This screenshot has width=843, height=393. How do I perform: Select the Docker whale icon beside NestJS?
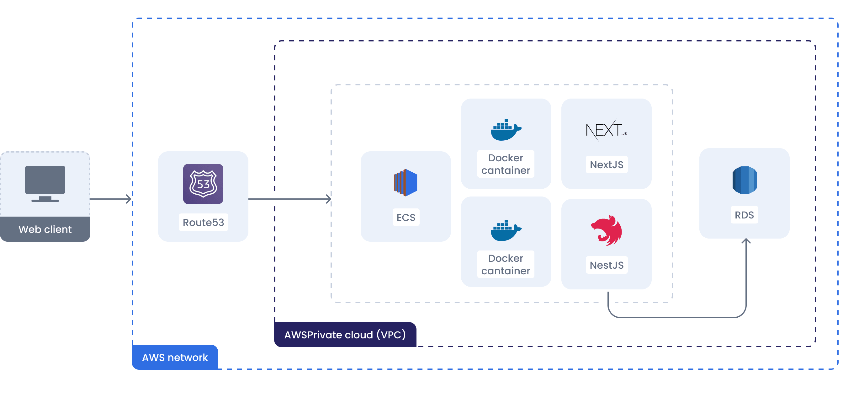506,230
